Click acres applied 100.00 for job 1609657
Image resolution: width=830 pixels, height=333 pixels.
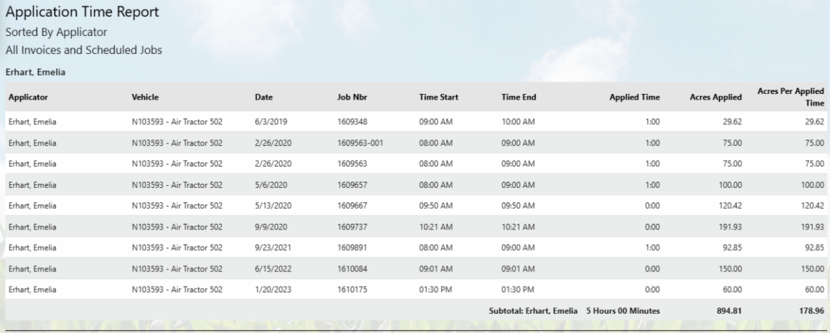730,184
